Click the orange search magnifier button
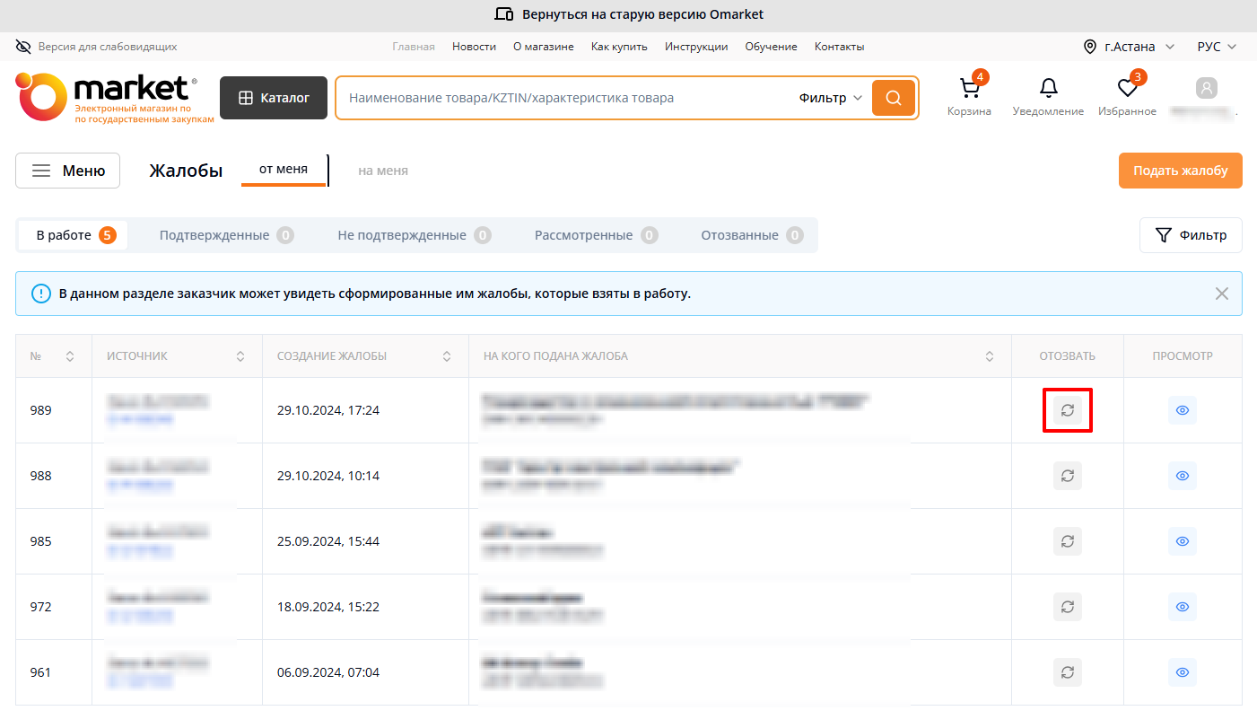 point(893,98)
